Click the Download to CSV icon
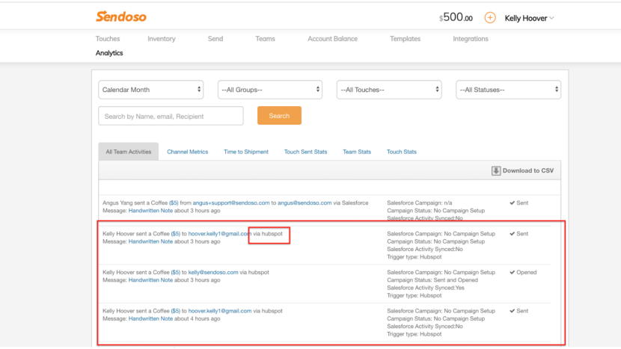 pyautogui.click(x=495, y=170)
